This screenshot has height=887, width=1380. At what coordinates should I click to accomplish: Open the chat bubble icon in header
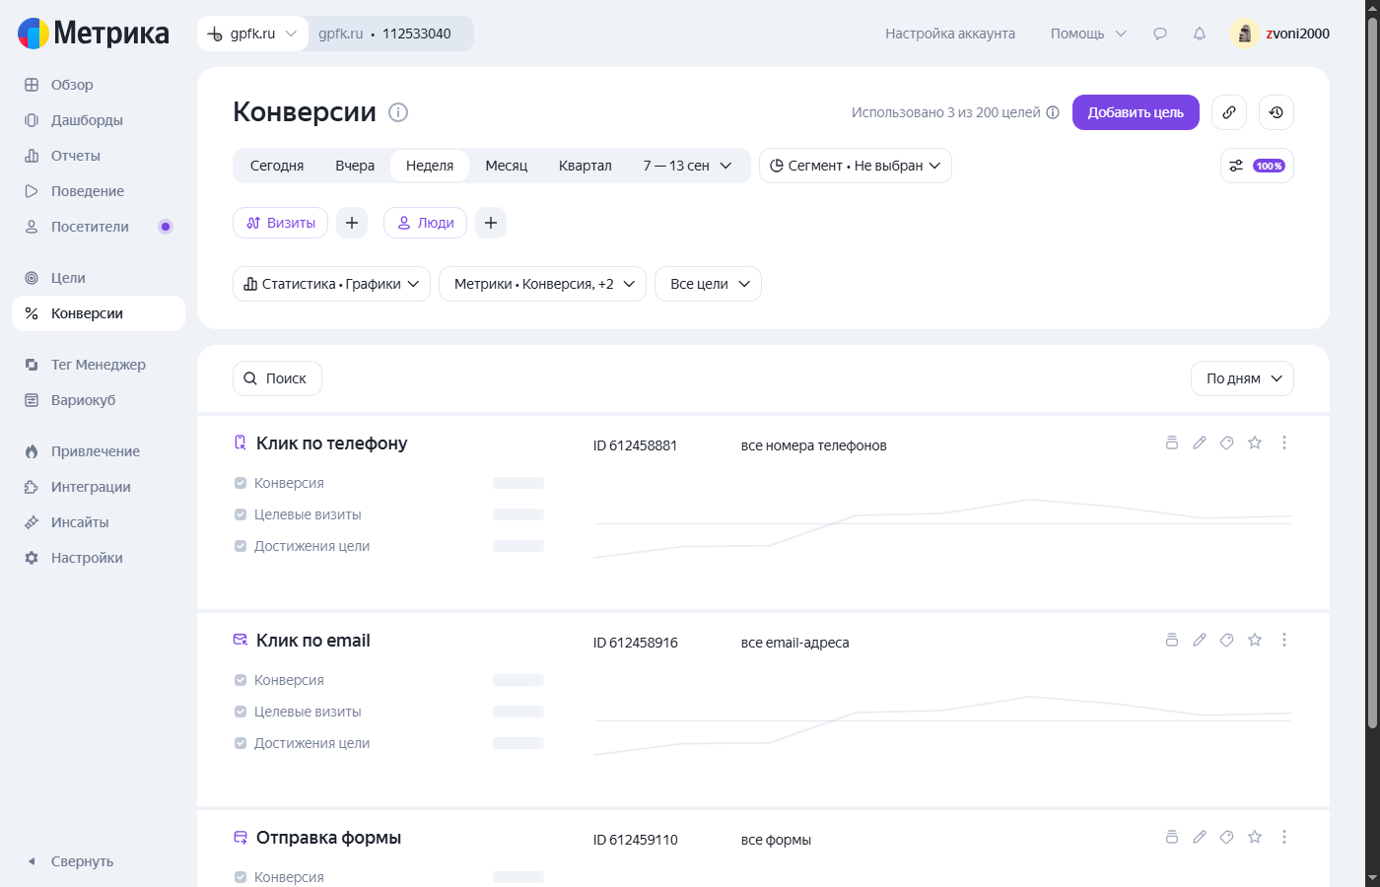pos(1160,34)
